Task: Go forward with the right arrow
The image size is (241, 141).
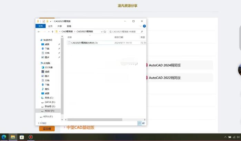Action: [x=44, y=32]
